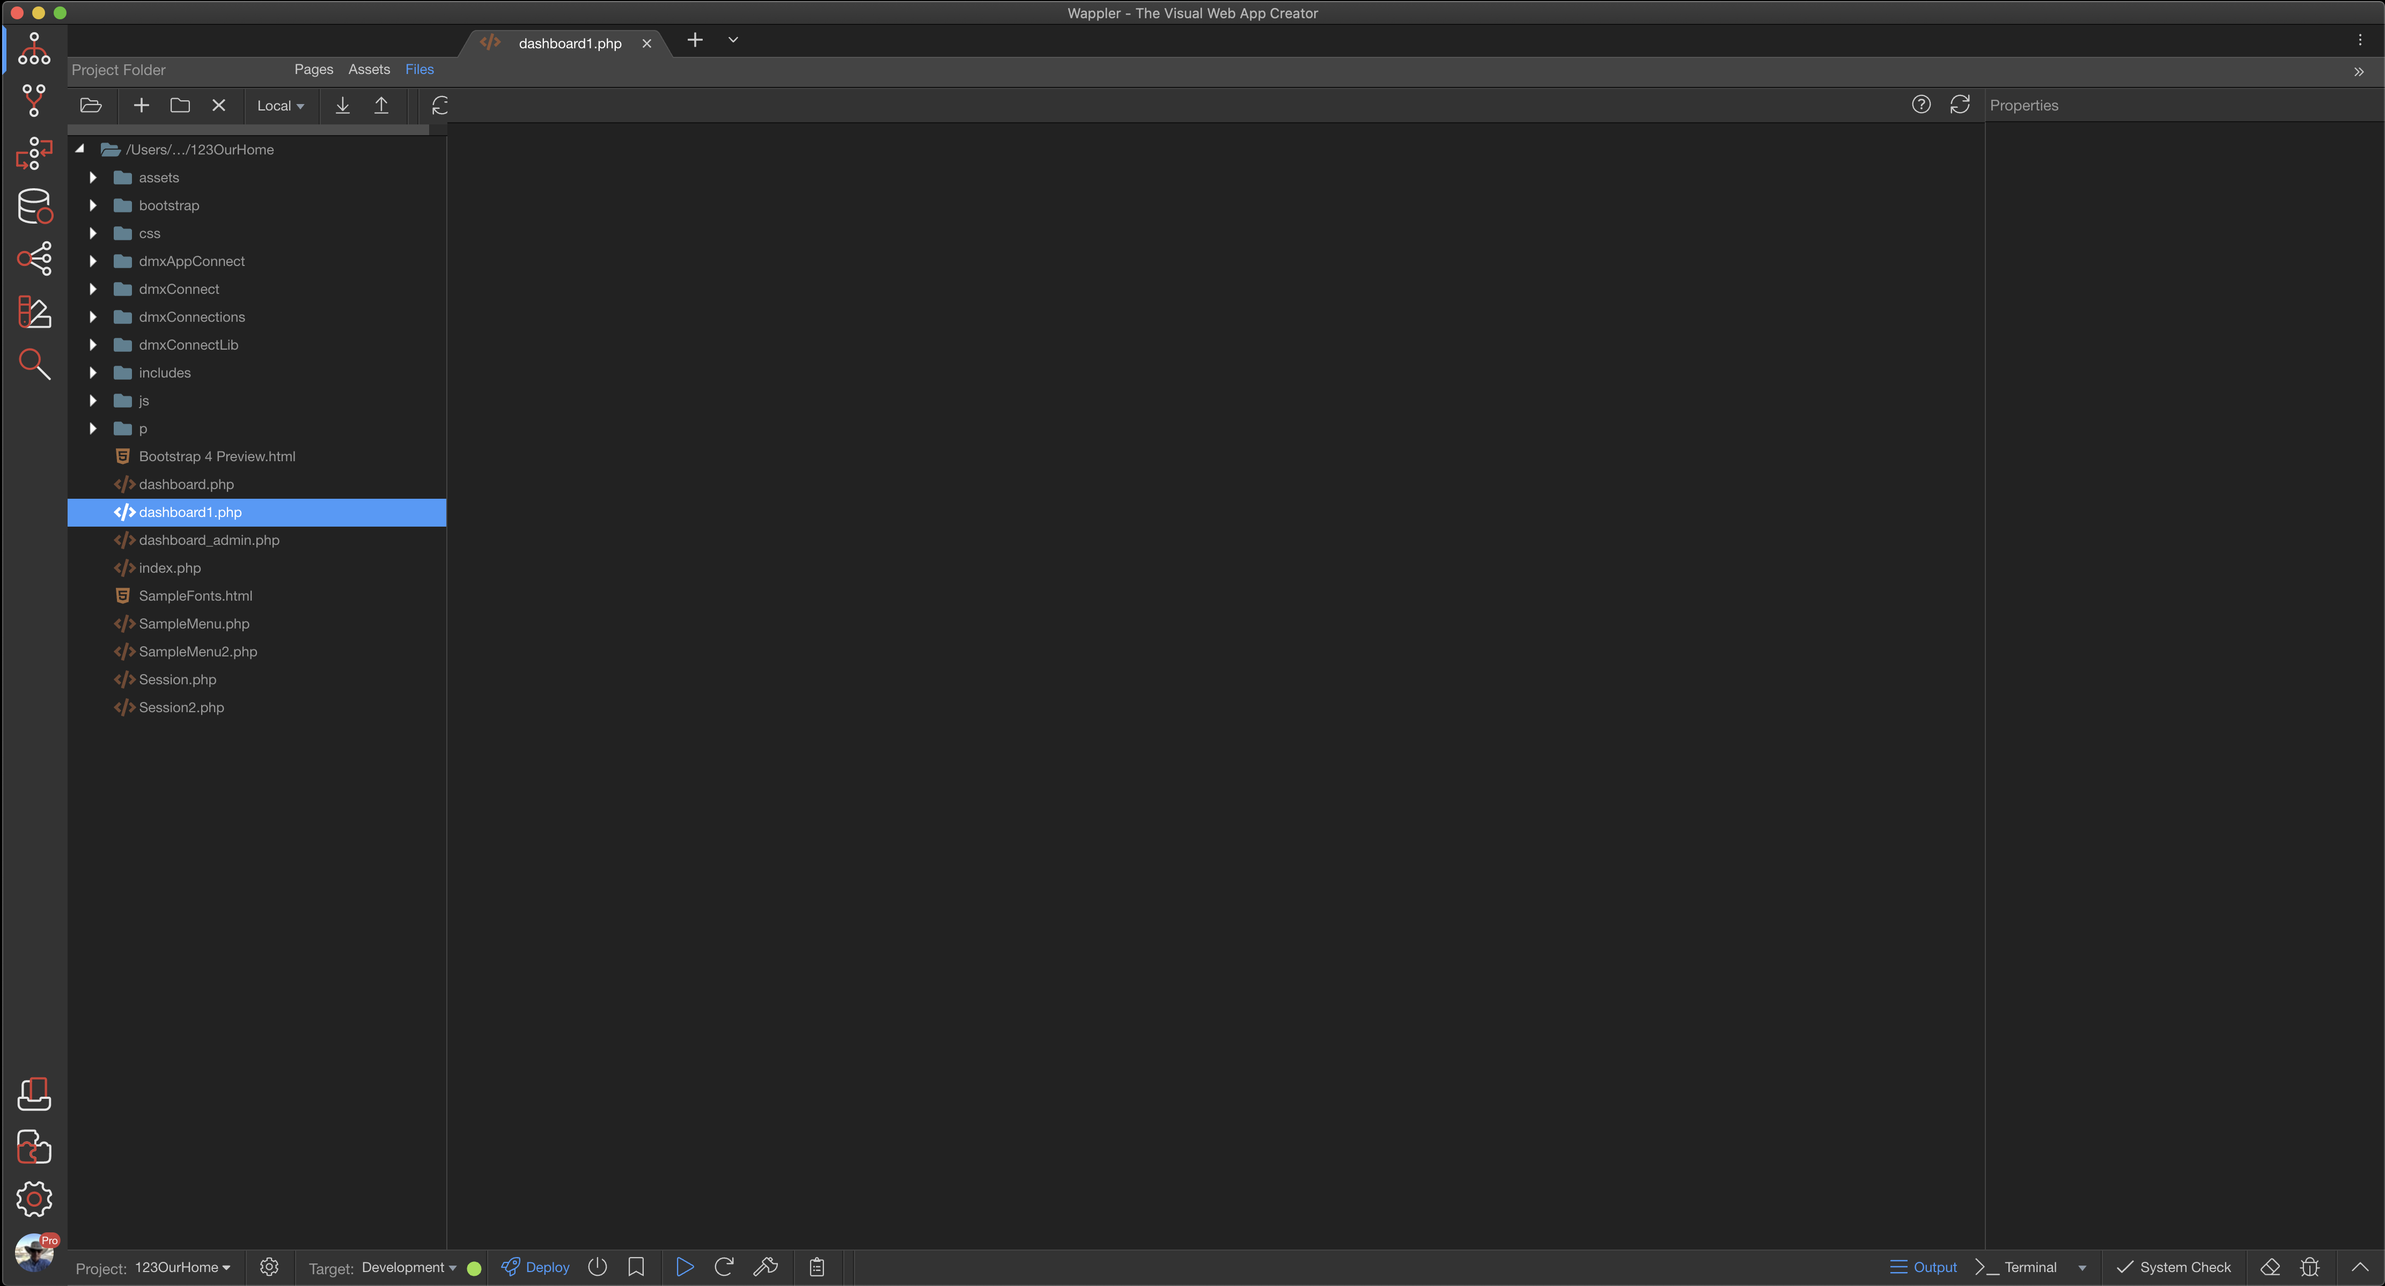Expand the js folder
The width and height of the screenshot is (2385, 1286).
(93, 400)
